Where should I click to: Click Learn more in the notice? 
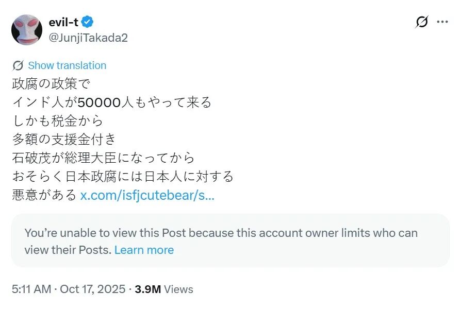click(144, 250)
